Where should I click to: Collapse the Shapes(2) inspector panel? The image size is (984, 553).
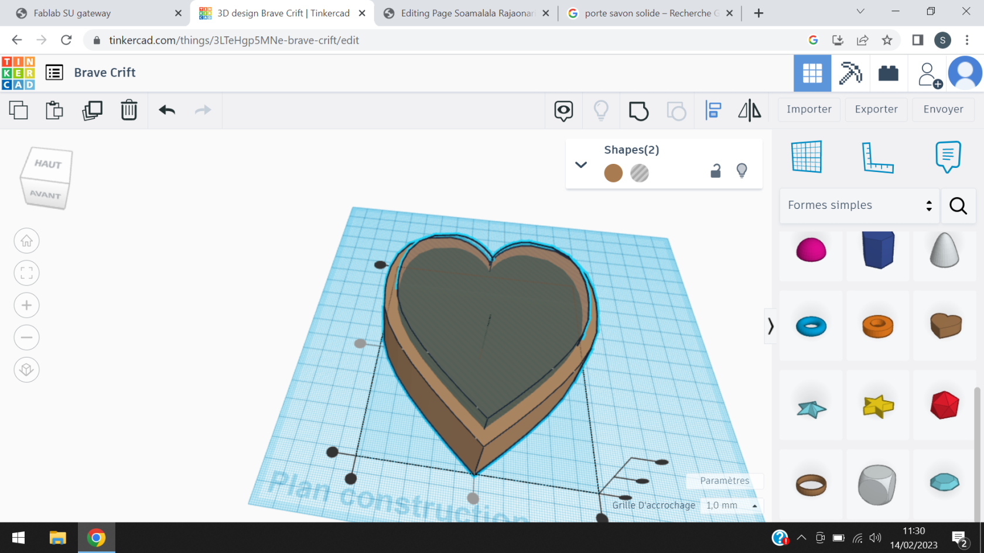click(581, 165)
